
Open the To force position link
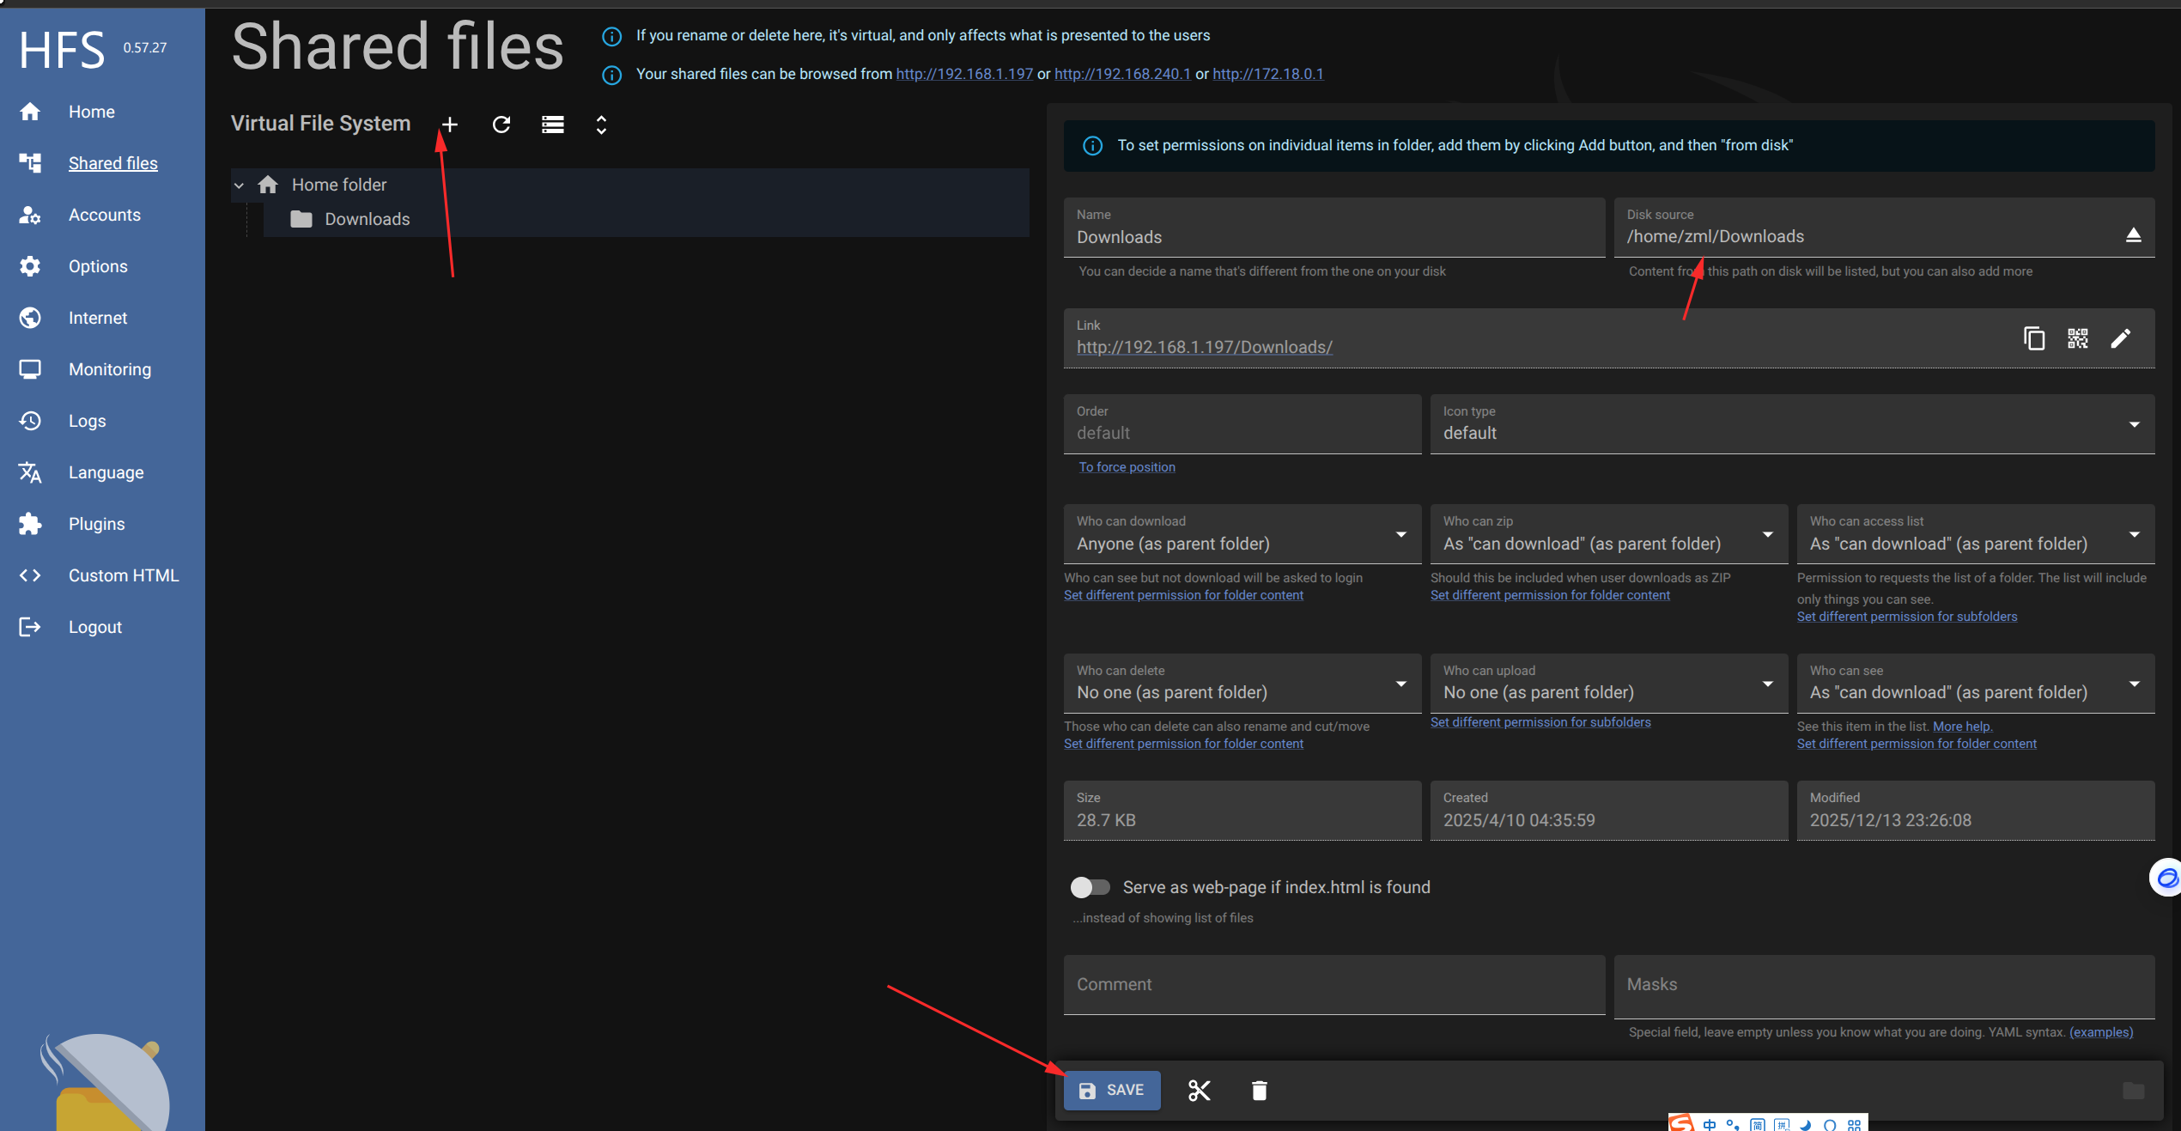click(x=1127, y=467)
